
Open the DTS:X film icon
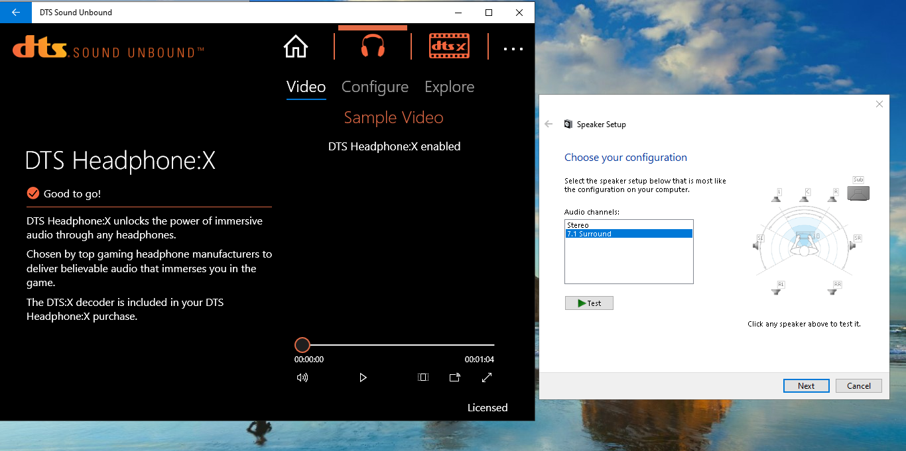450,46
